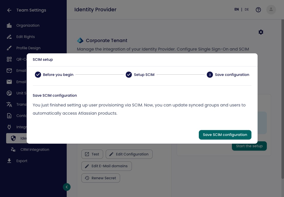The width and height of the screenshot is (284, 197).
Task: Open CRM Integration menu item
Action: coord(35,150)
